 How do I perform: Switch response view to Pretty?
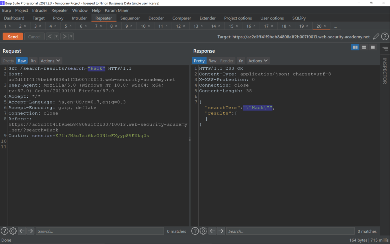click(199, 61)
